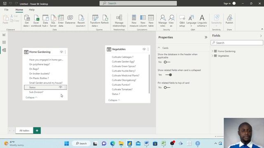The image size is (264, 148).
Task: Select the Cultivate Tomatoes? field
Action: [122, 89]
